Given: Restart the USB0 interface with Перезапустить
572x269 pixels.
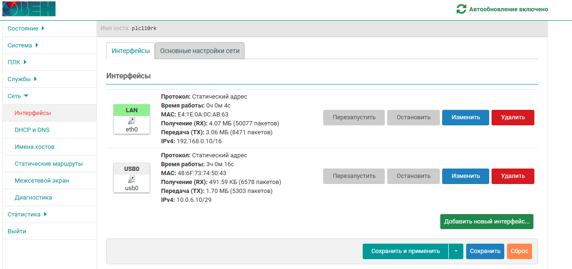Looking at the screenshot, I should click(354, 176).
